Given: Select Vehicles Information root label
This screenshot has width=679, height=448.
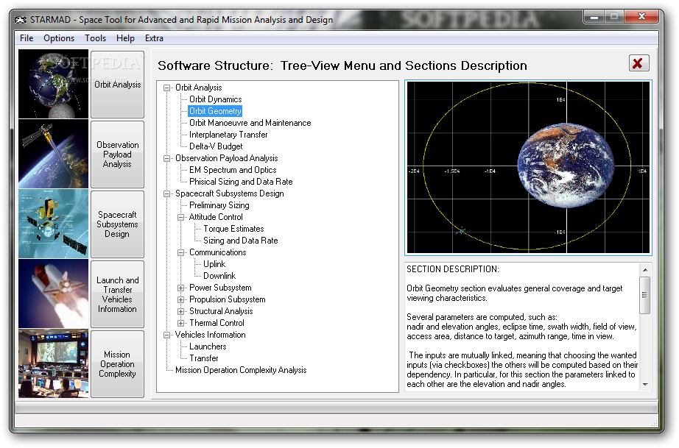Looking at the screenshot, I should coord(210,334).
